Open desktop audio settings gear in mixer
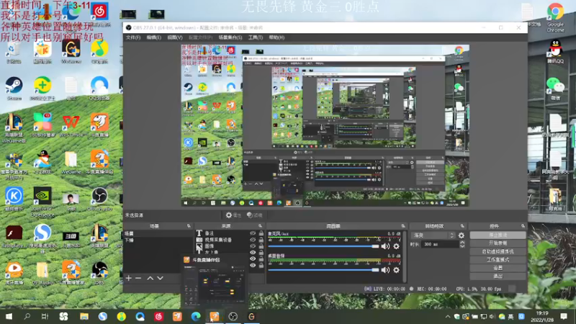The height and width of the screenshot is (324, 576). tap(396, 270)
